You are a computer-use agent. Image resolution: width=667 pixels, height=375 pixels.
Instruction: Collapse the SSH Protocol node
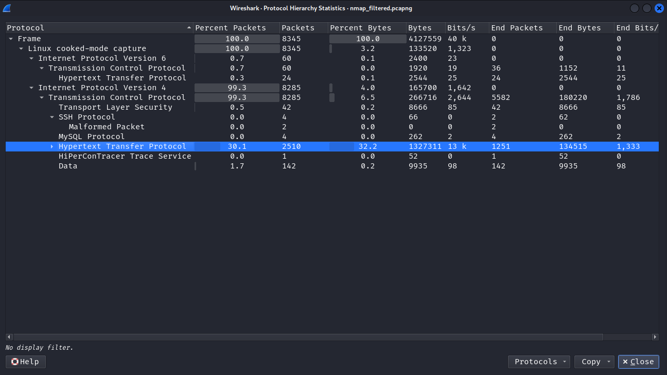tap(52, 117)
